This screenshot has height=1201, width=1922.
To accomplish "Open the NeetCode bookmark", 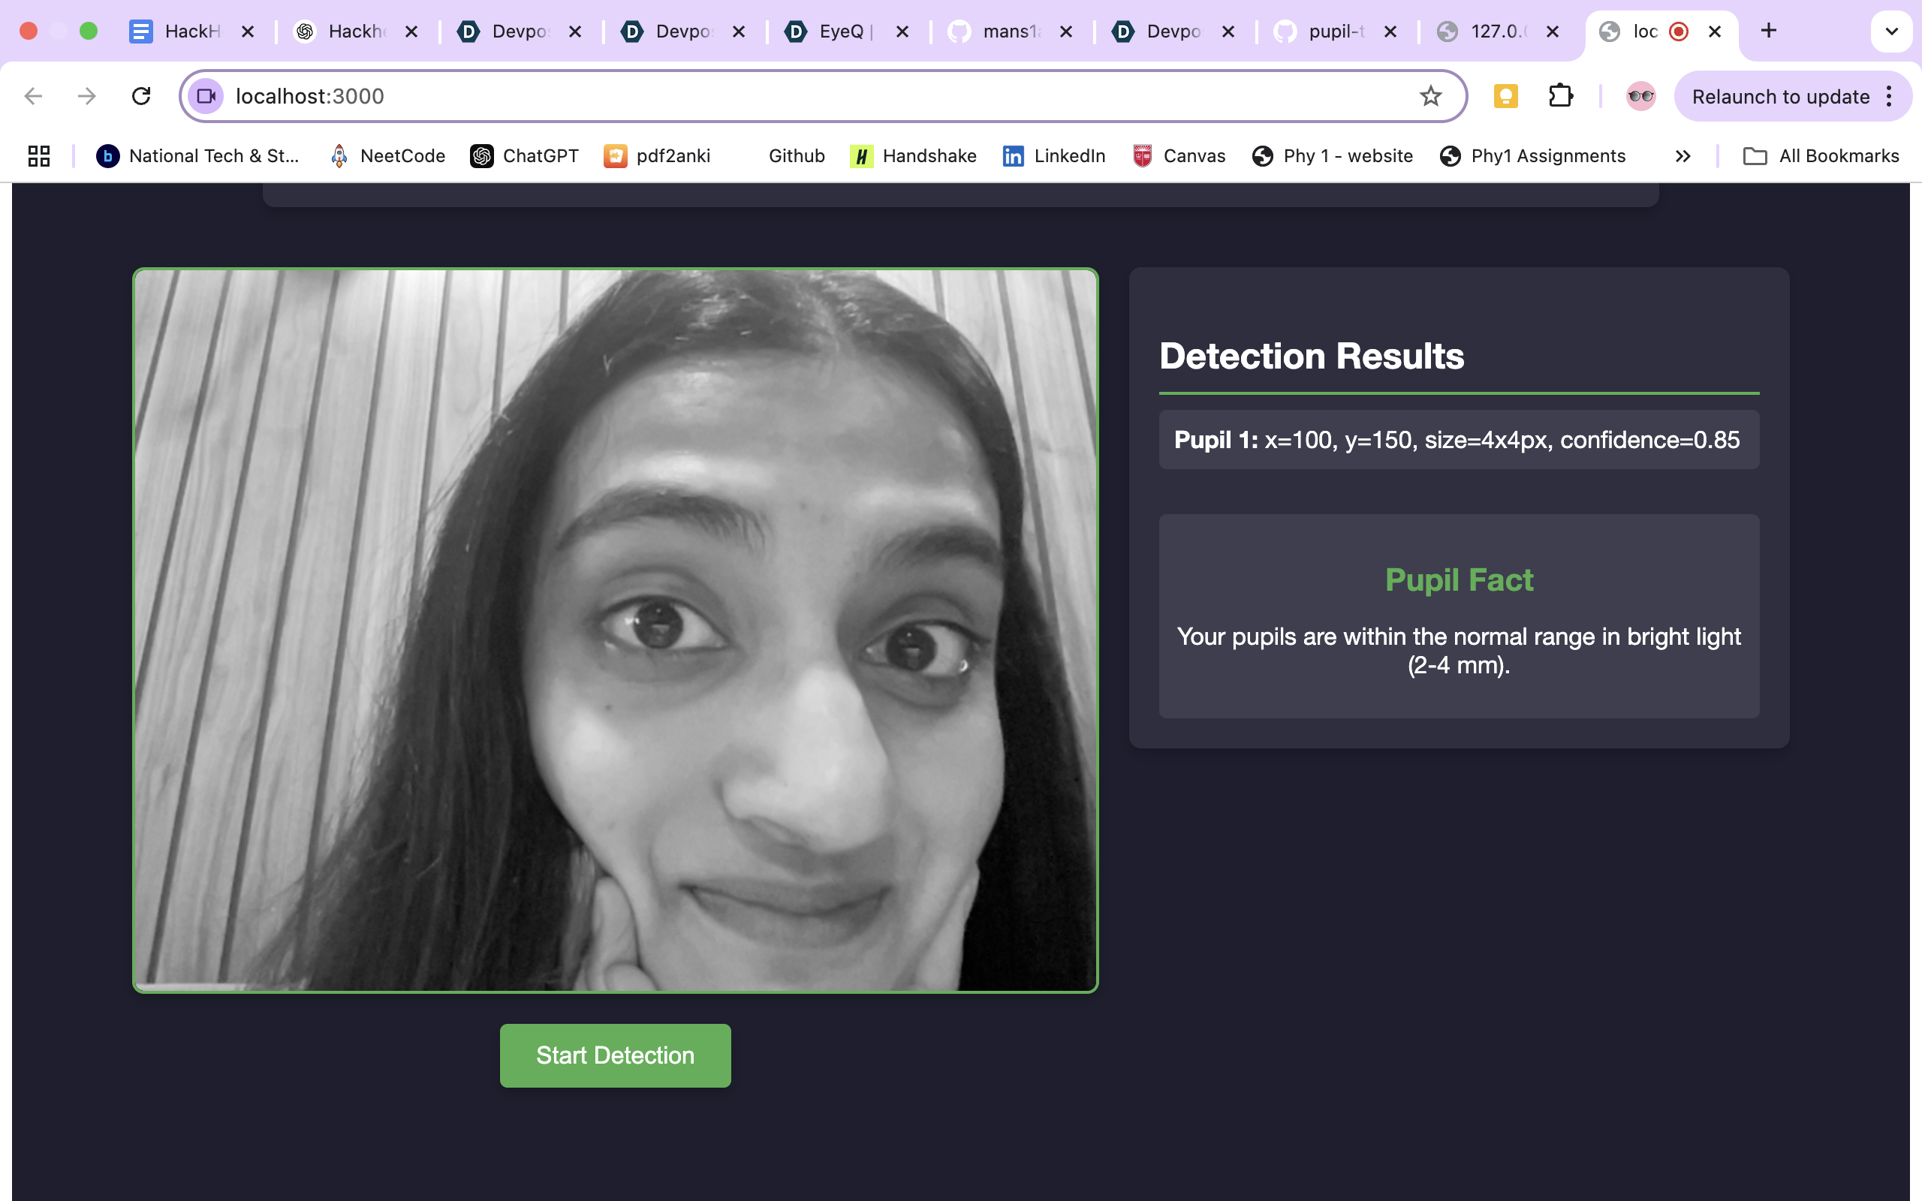I will pos(387,155).
